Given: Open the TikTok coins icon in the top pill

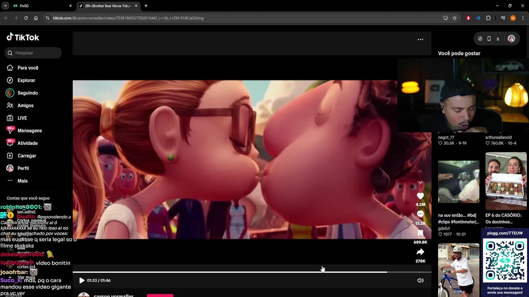Looking at the screenshot, I should [480, 39].
